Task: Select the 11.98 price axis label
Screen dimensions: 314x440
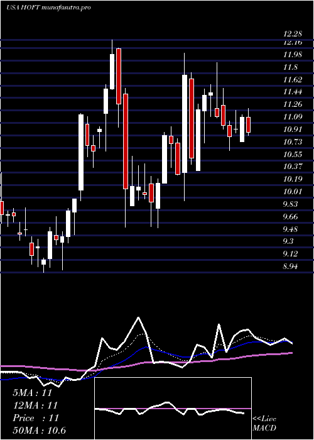Action: pos(293,55)
